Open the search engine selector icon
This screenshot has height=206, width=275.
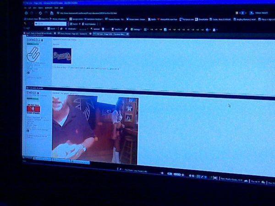tap(252, 13)
